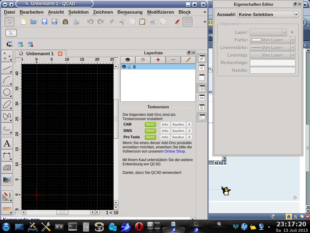Click Info button for Pro Tools add-on
Viewport: 310px width, 233px height.
tap(165, 137)
